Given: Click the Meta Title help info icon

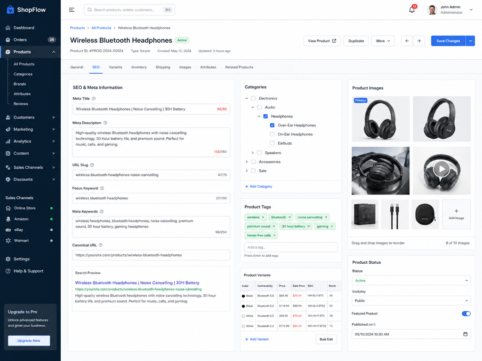Looking at the screenshot, I should tap(94, 99).
